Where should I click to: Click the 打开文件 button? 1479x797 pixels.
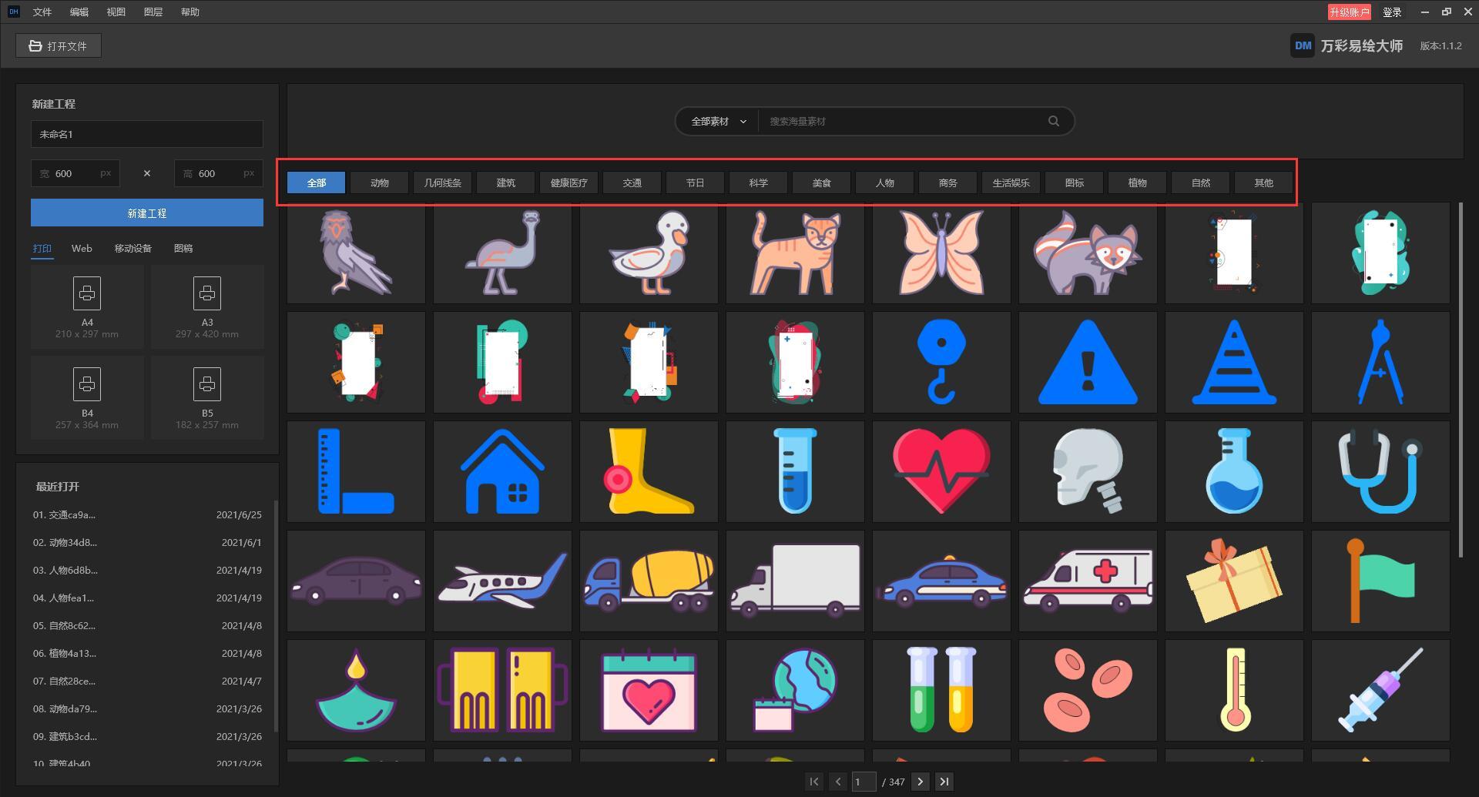[59, 45]
